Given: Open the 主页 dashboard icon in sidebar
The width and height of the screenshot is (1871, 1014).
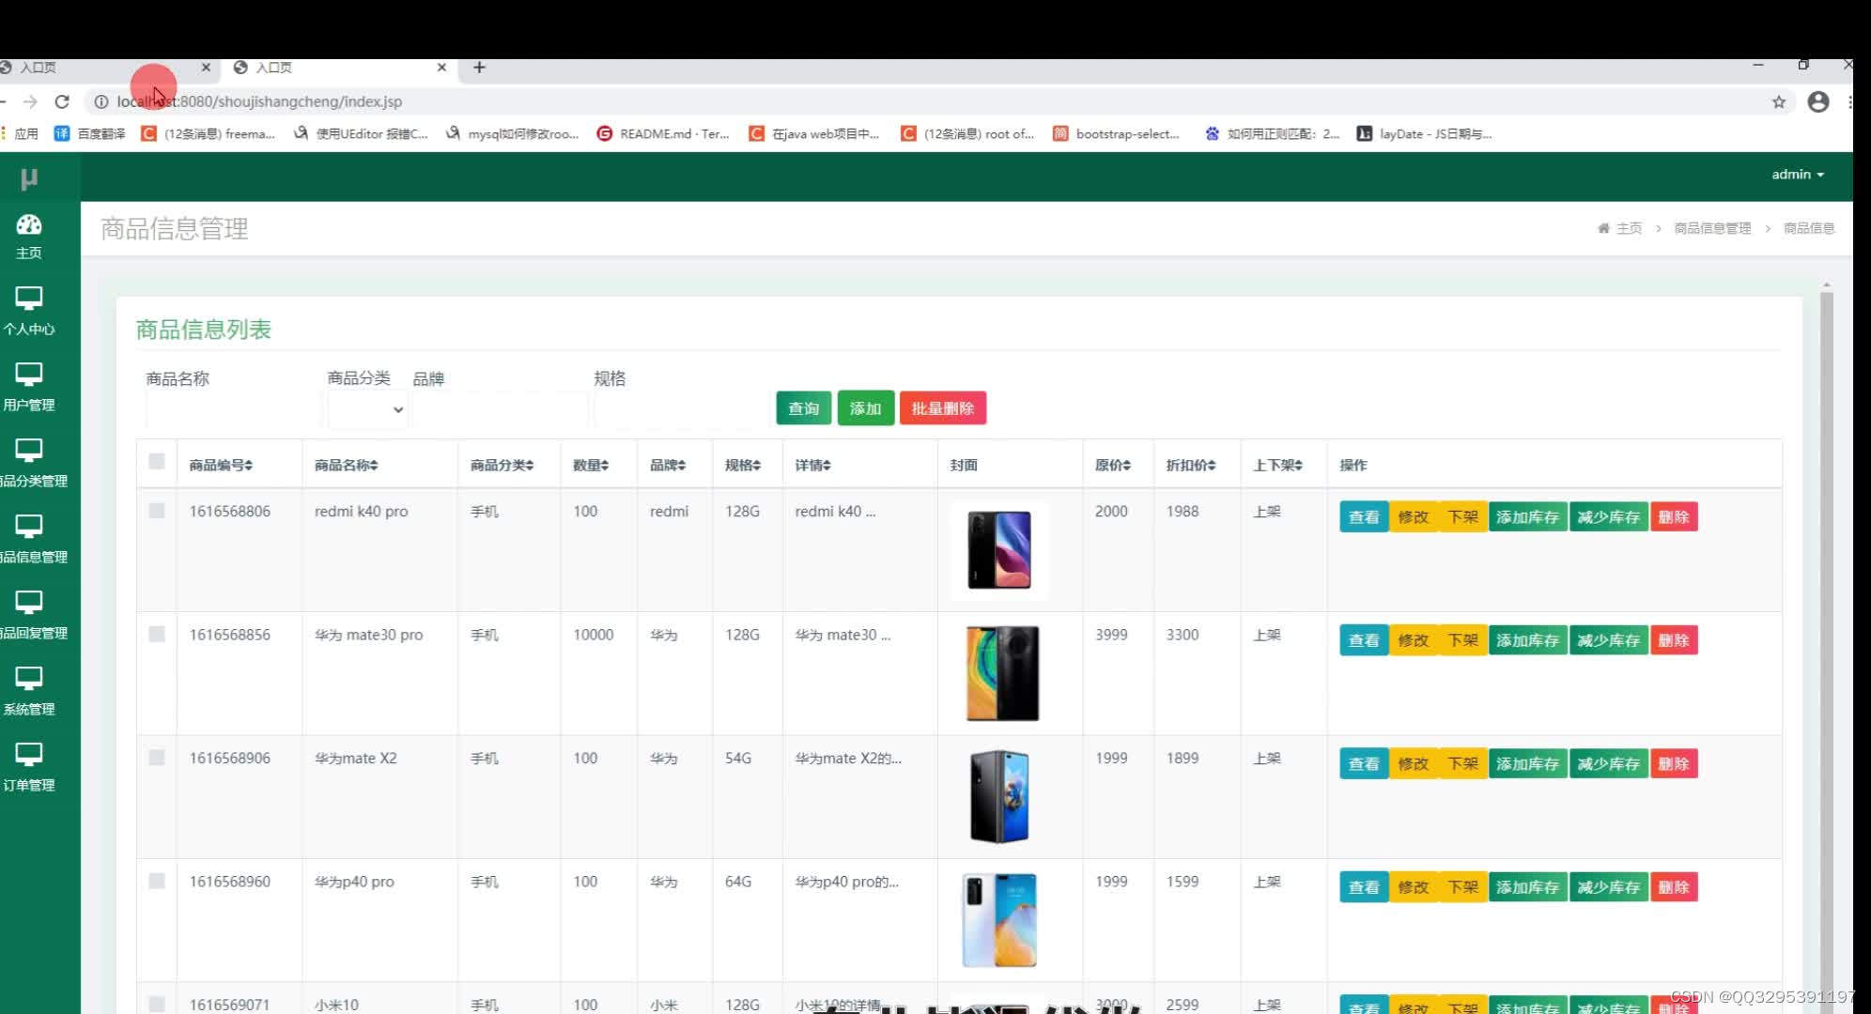Looking at the screenshot, I should tap(29, 224).
